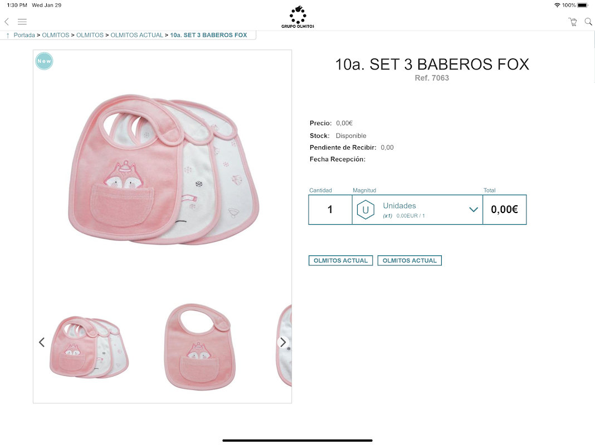Expand the Unidades magnitude dropdown

(417, 210)
